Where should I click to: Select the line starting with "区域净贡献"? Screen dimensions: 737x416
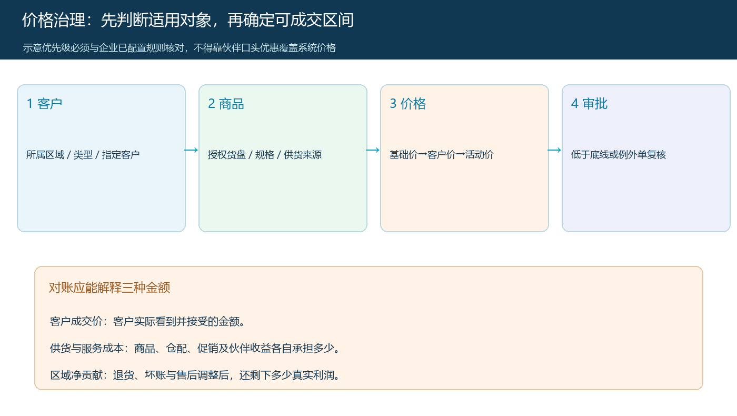pyautogui.click(x=195, y=375)
